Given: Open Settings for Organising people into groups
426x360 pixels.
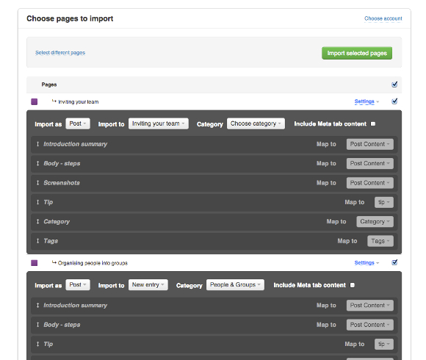Looking at the screenshot, I should pos(367,263).
